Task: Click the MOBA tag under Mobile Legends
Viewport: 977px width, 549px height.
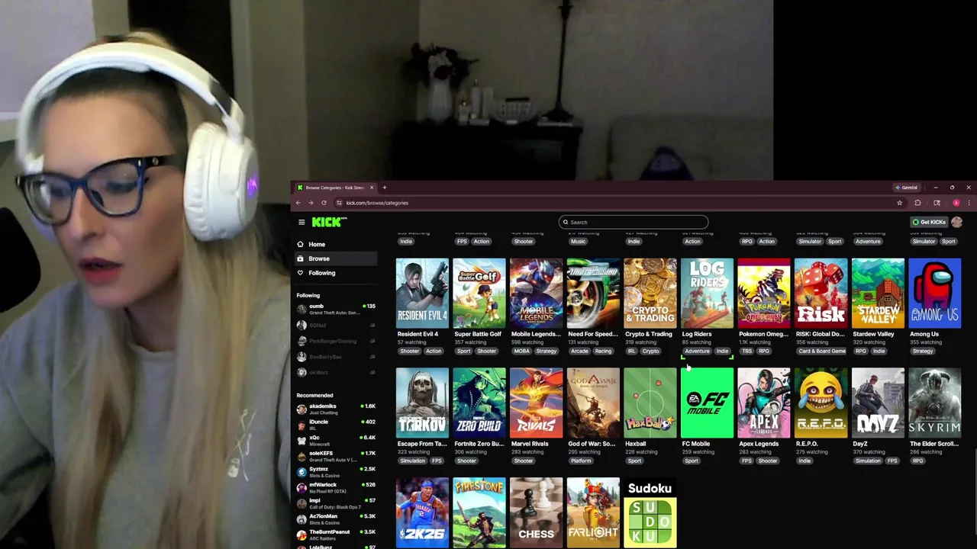Action: click(522, 352)
